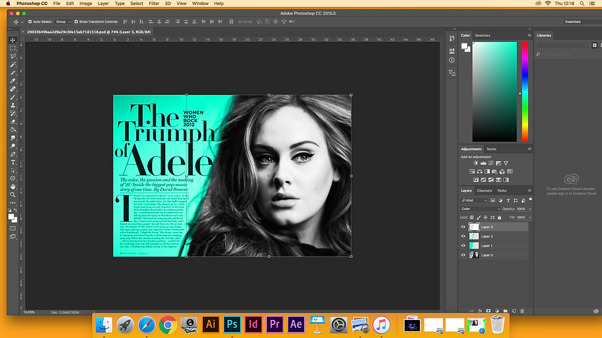
Task: Open the History panel icon
Action: tap(452, 38)
